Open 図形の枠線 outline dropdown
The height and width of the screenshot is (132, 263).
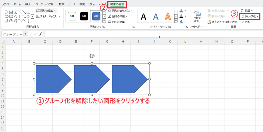117,16
